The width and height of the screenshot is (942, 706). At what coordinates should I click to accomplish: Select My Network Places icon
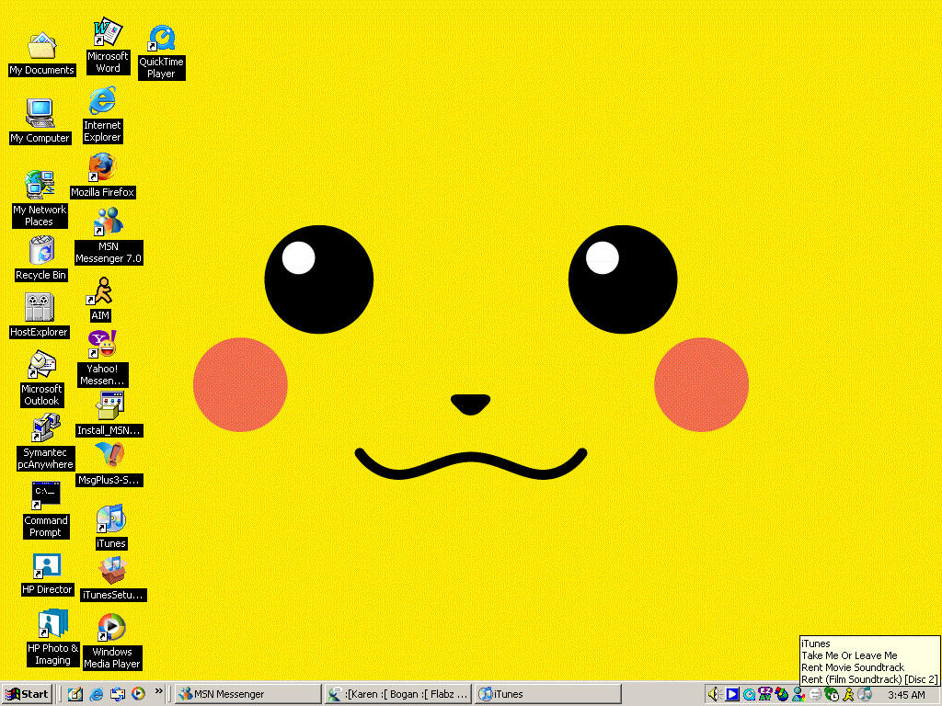coord(40,199)
